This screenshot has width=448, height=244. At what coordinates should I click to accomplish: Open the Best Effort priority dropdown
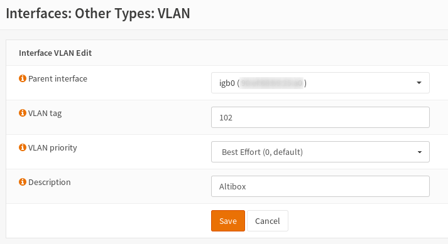coord(320,152)
